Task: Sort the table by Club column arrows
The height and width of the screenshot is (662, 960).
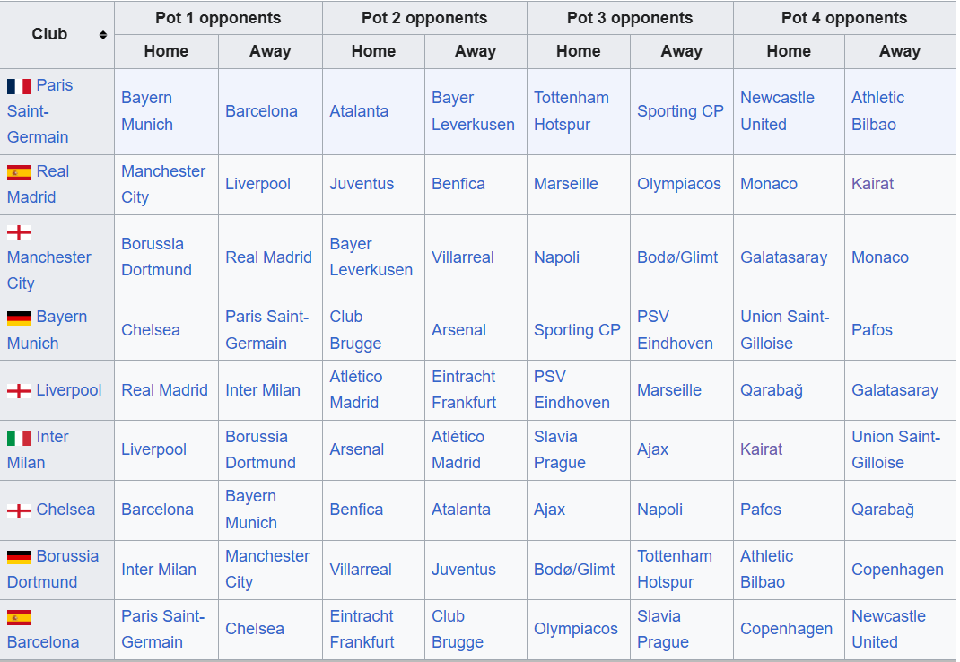Action: 103,35
